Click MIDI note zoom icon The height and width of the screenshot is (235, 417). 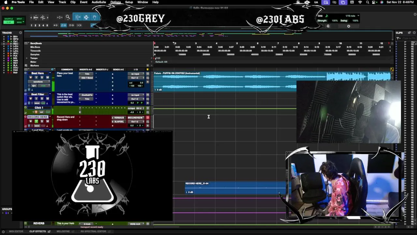[x=42, y=17]
